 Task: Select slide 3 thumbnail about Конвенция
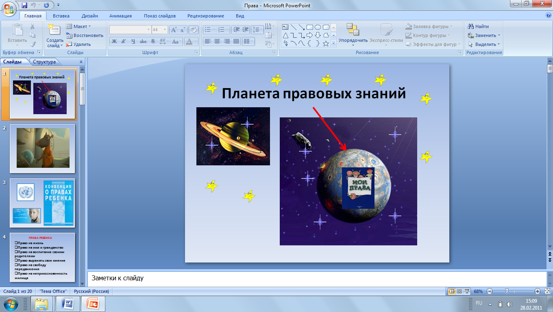point(42,203)
